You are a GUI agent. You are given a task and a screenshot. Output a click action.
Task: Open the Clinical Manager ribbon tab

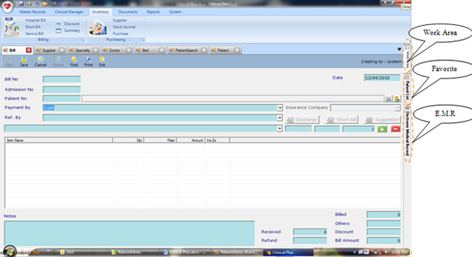(69, 12)
